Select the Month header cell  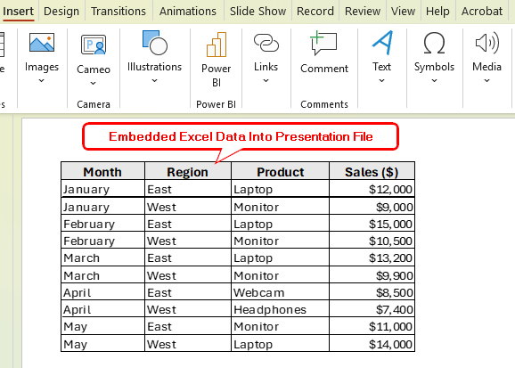(x=102, y=171)
